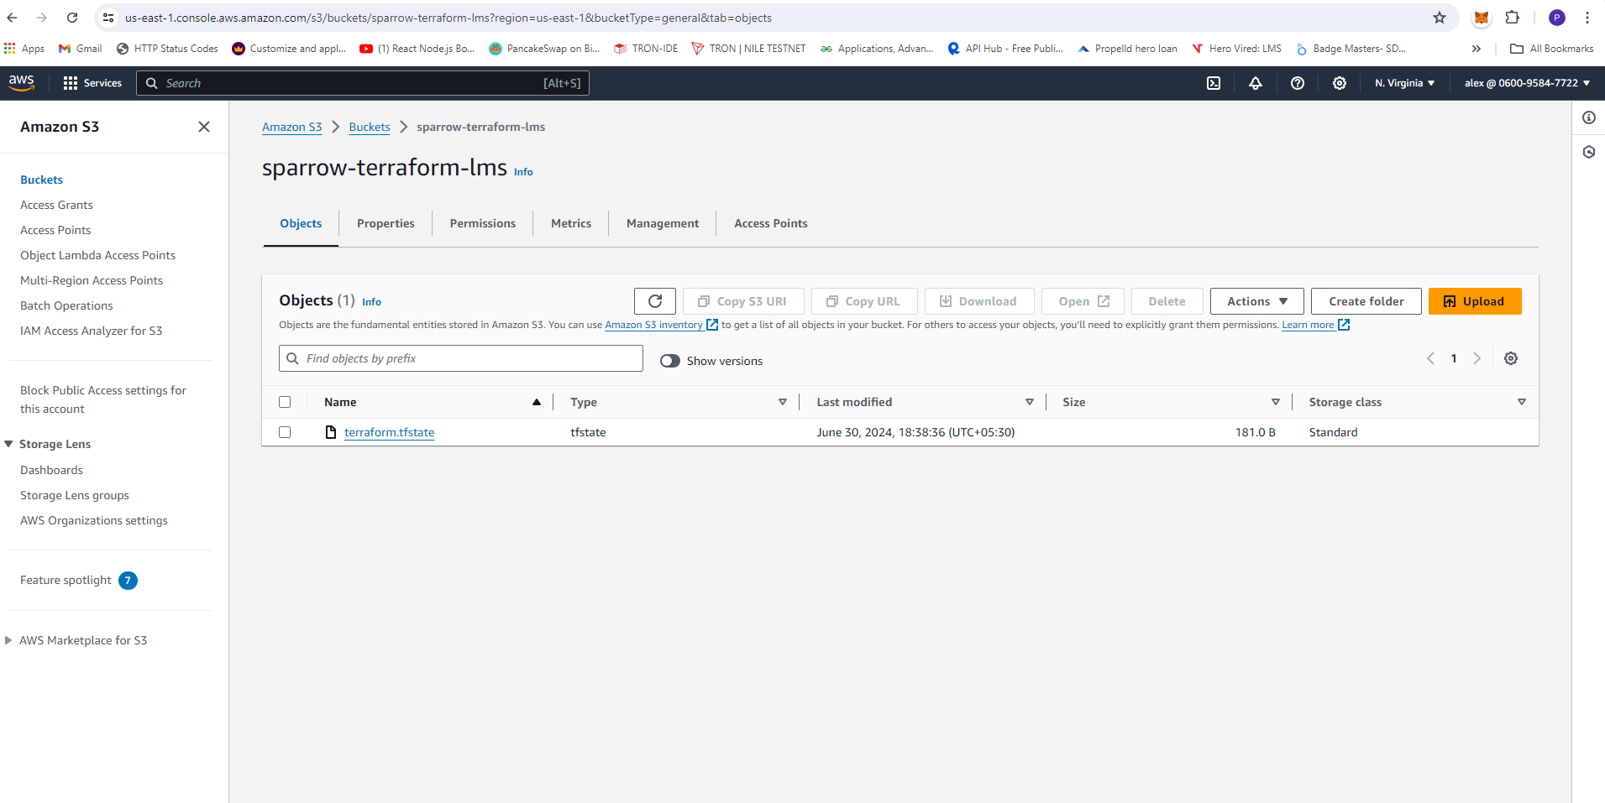Follow the Buckets breadcrumb link
This screenshot has height=803, width=1605.
[370, 127]
